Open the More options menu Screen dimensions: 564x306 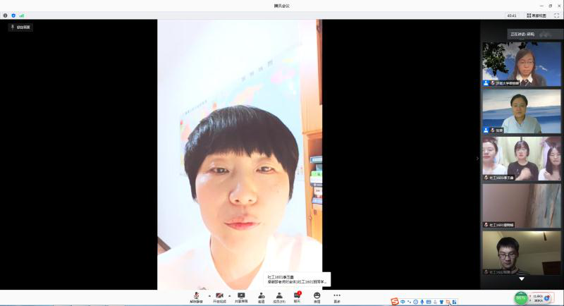(x=337, y=296)
